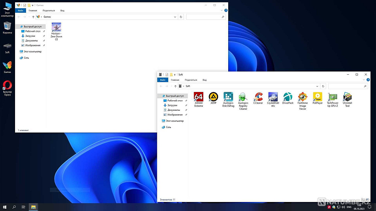Screen dimensions: 376x211
Task: Select Рабочий стол in Games window sidebar
Action: [x=33, y=31]
